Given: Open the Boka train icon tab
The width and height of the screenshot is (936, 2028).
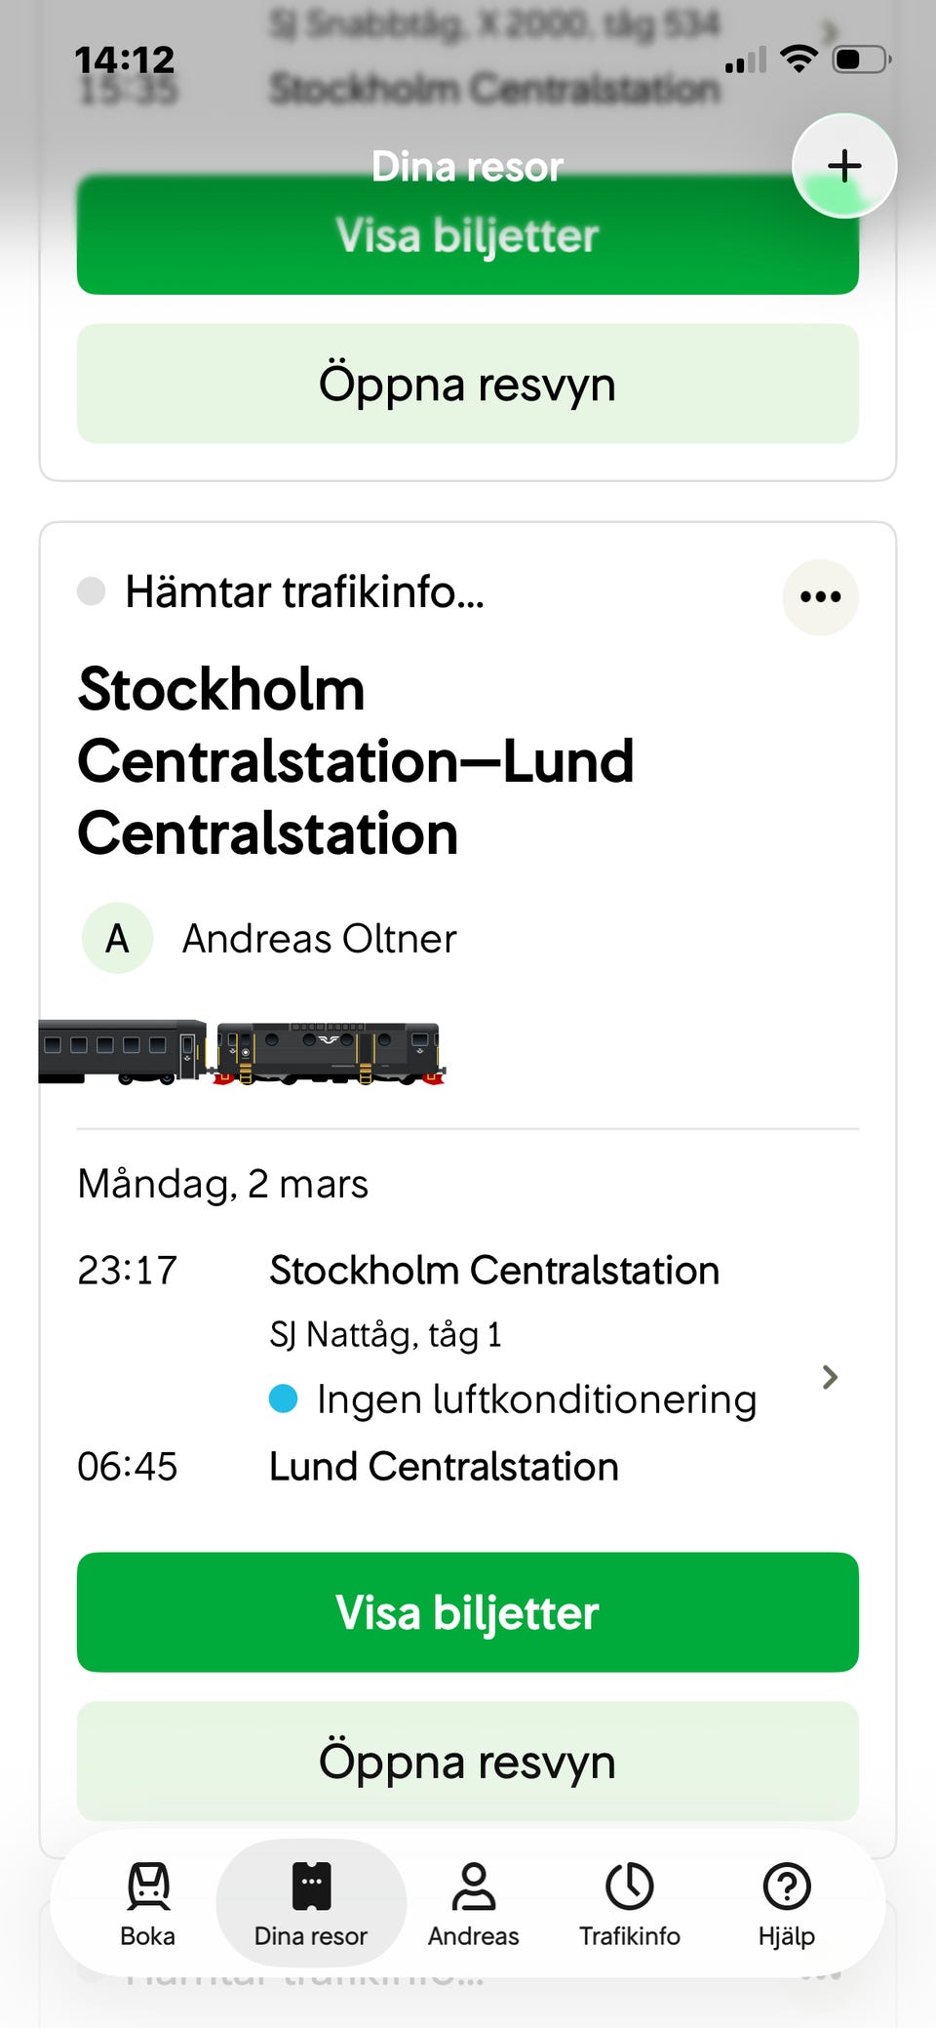Looking at the screenshot, I should pos(148,1901).
